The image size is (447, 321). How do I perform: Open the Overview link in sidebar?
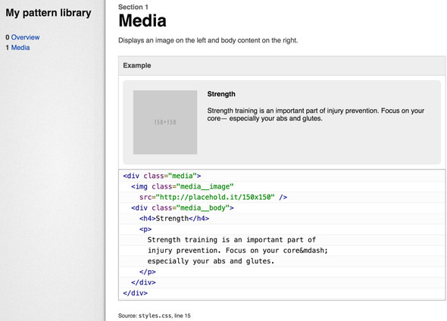25,37
